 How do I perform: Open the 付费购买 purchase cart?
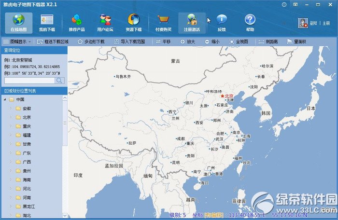click(163, 23)
